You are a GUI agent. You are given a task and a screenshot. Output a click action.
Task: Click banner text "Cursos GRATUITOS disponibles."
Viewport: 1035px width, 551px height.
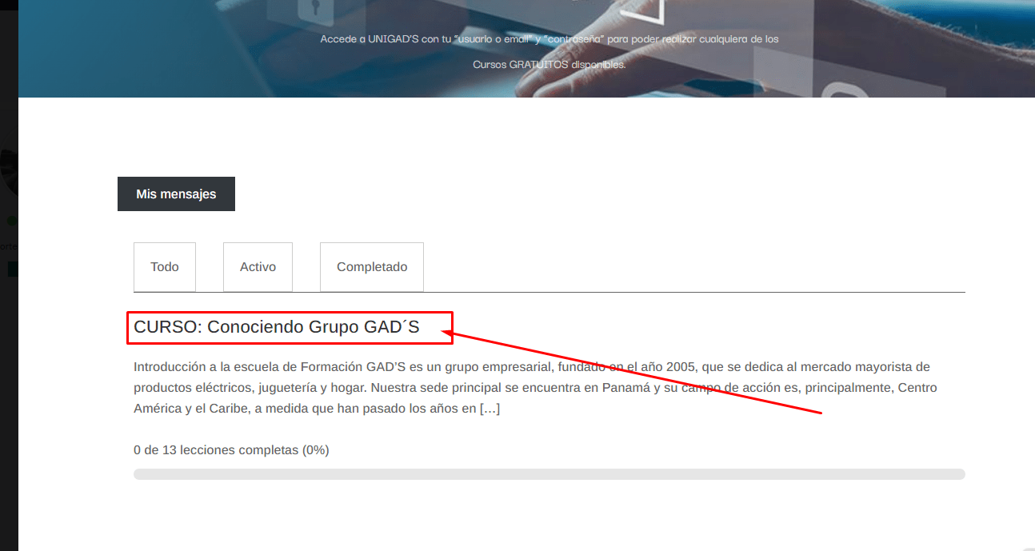pyautogui.click(x=549, y=64)
